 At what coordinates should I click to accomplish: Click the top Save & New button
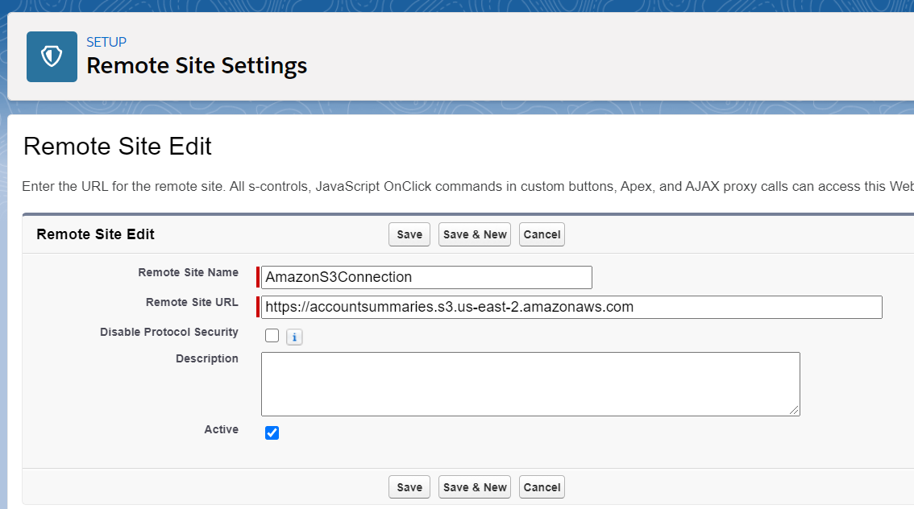pyautogui.click(x=475, y=234)
